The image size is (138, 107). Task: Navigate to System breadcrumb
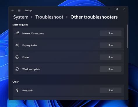(x=21, y=17)
